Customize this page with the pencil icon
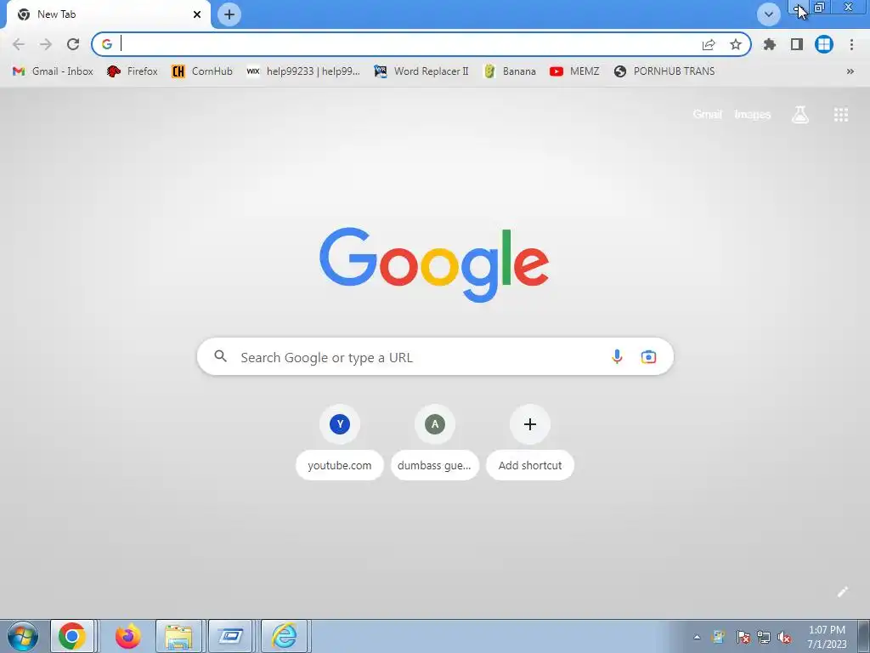Image resolution: width=870 pixels, height=653 pixels. pos(842,592)
